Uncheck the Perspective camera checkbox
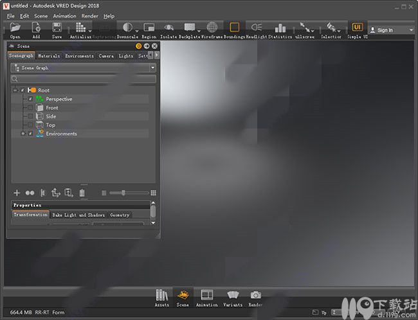 click(30, 99)
